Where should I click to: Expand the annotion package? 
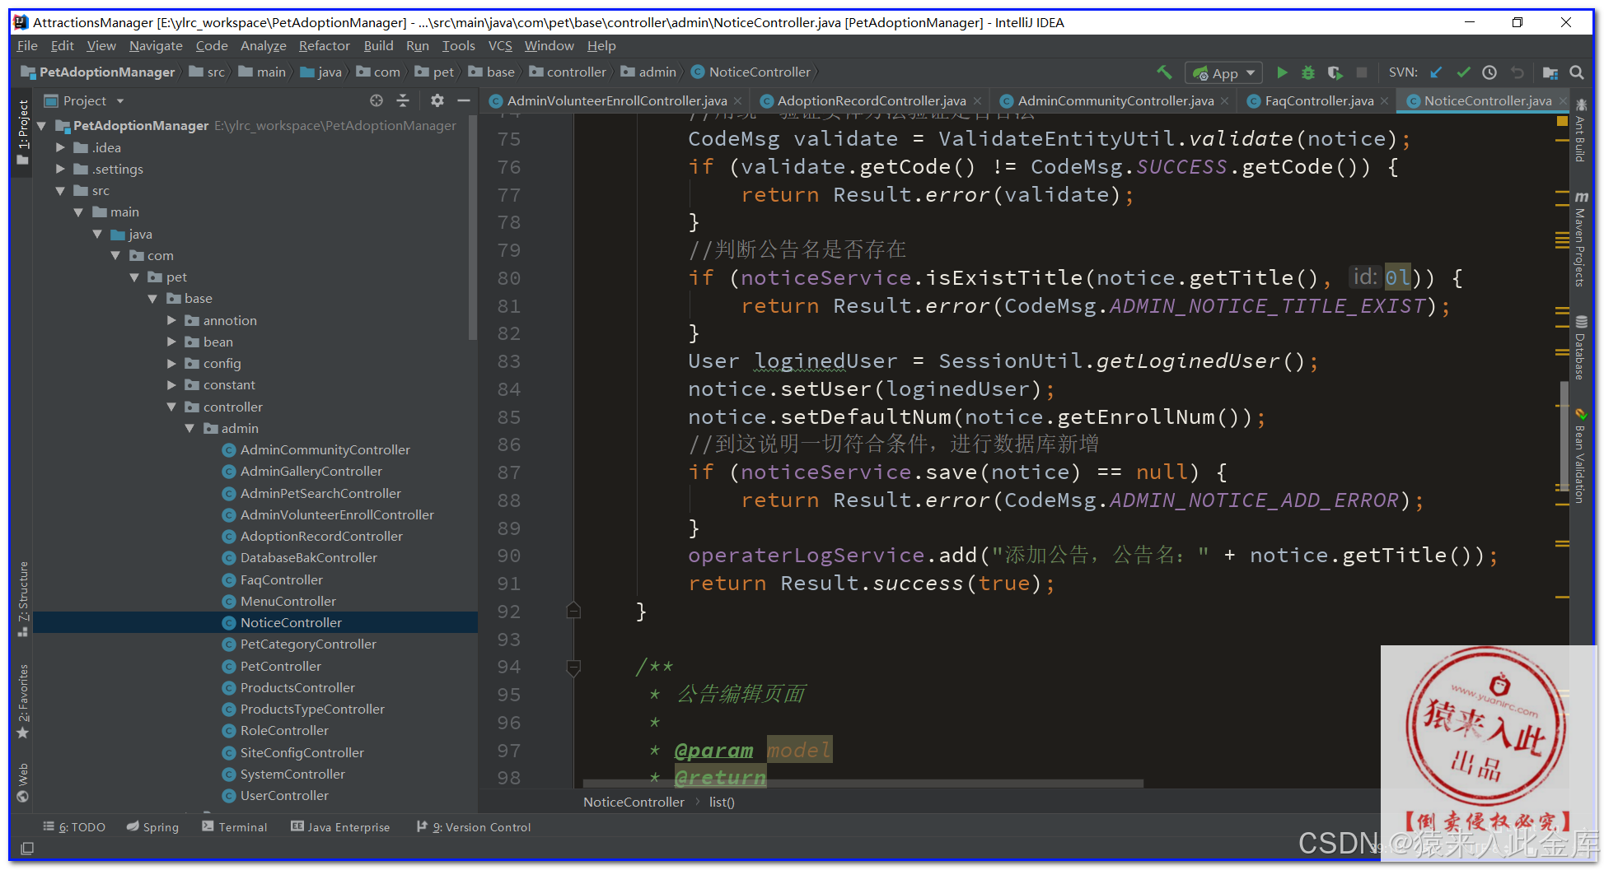[171, 320]
